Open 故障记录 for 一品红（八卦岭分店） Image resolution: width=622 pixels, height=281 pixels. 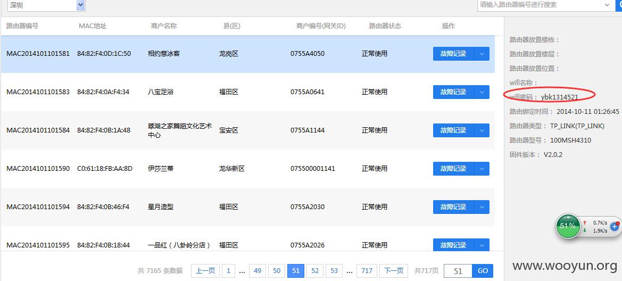[x=453, y=245]
